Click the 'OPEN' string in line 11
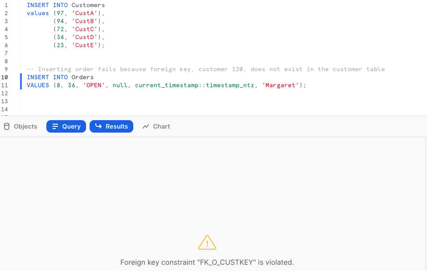This screenshot has height=271, width=427. (94, 85)
